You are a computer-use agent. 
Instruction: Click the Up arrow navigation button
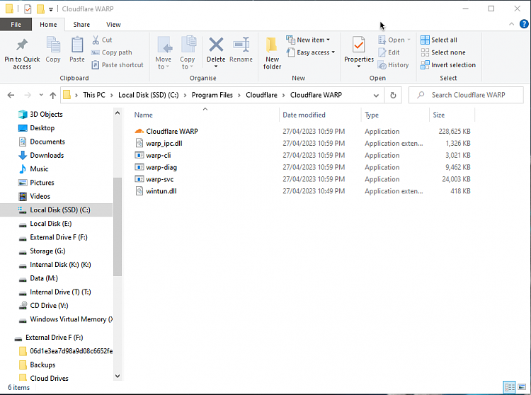click(x=52, y=95)
